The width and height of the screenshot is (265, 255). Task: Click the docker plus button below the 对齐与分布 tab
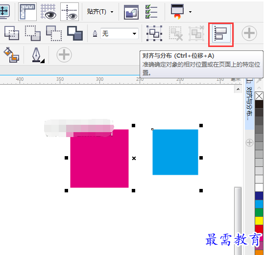tap(249, 143)
